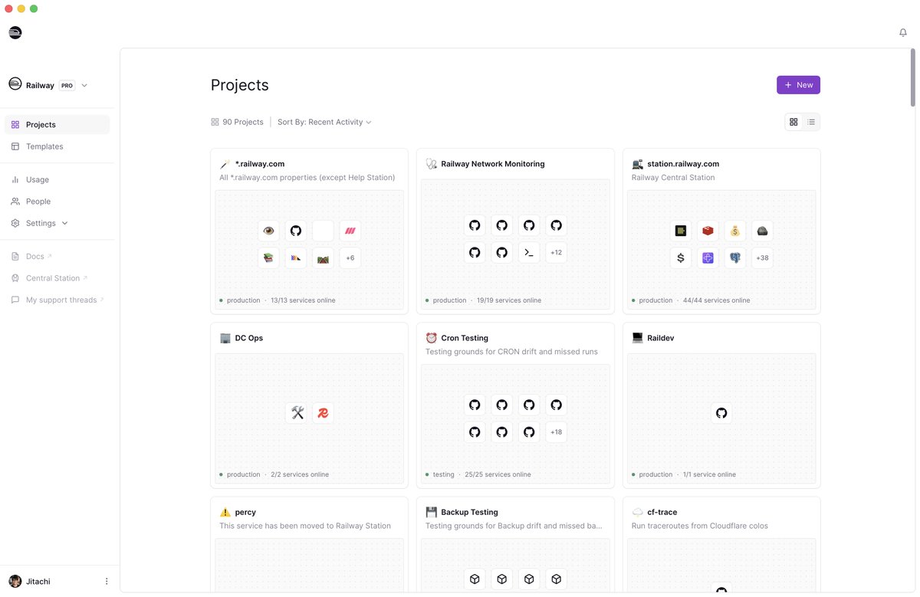This screenshot has width=920, height=597.
Task: Open the eye service icon in *.railway.com
Action: pos(268,231)
